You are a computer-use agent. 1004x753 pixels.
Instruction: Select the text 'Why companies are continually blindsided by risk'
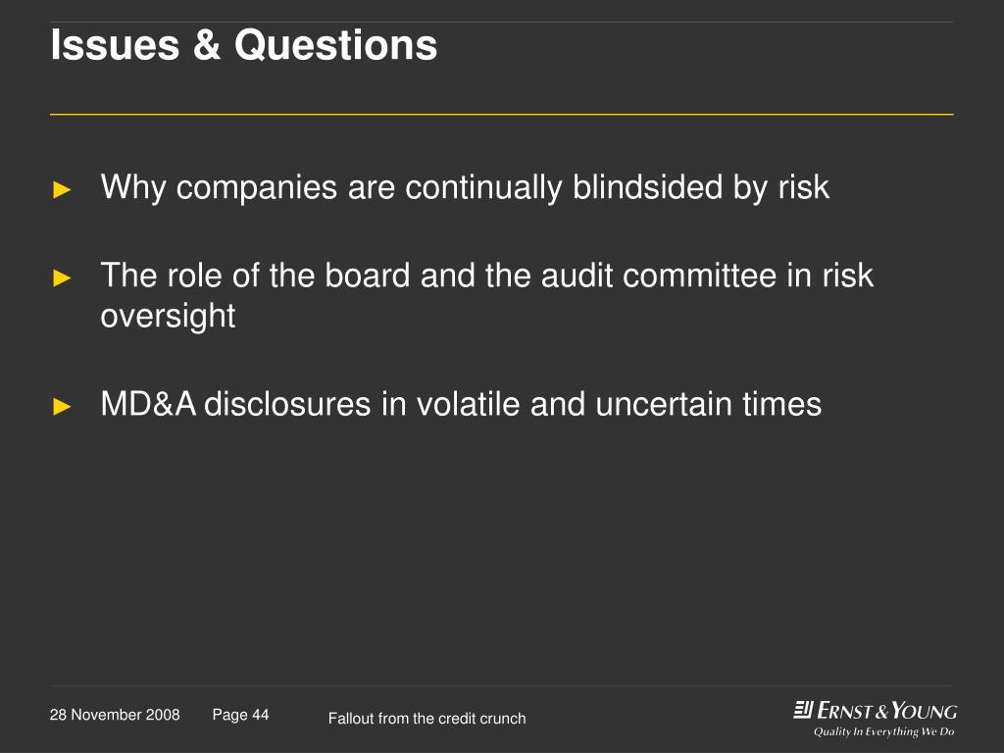465,188
